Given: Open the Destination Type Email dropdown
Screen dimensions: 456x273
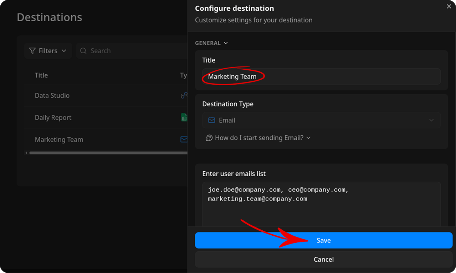Looking at the screenshot, I should pyautogui.click(x=321, y=120).
